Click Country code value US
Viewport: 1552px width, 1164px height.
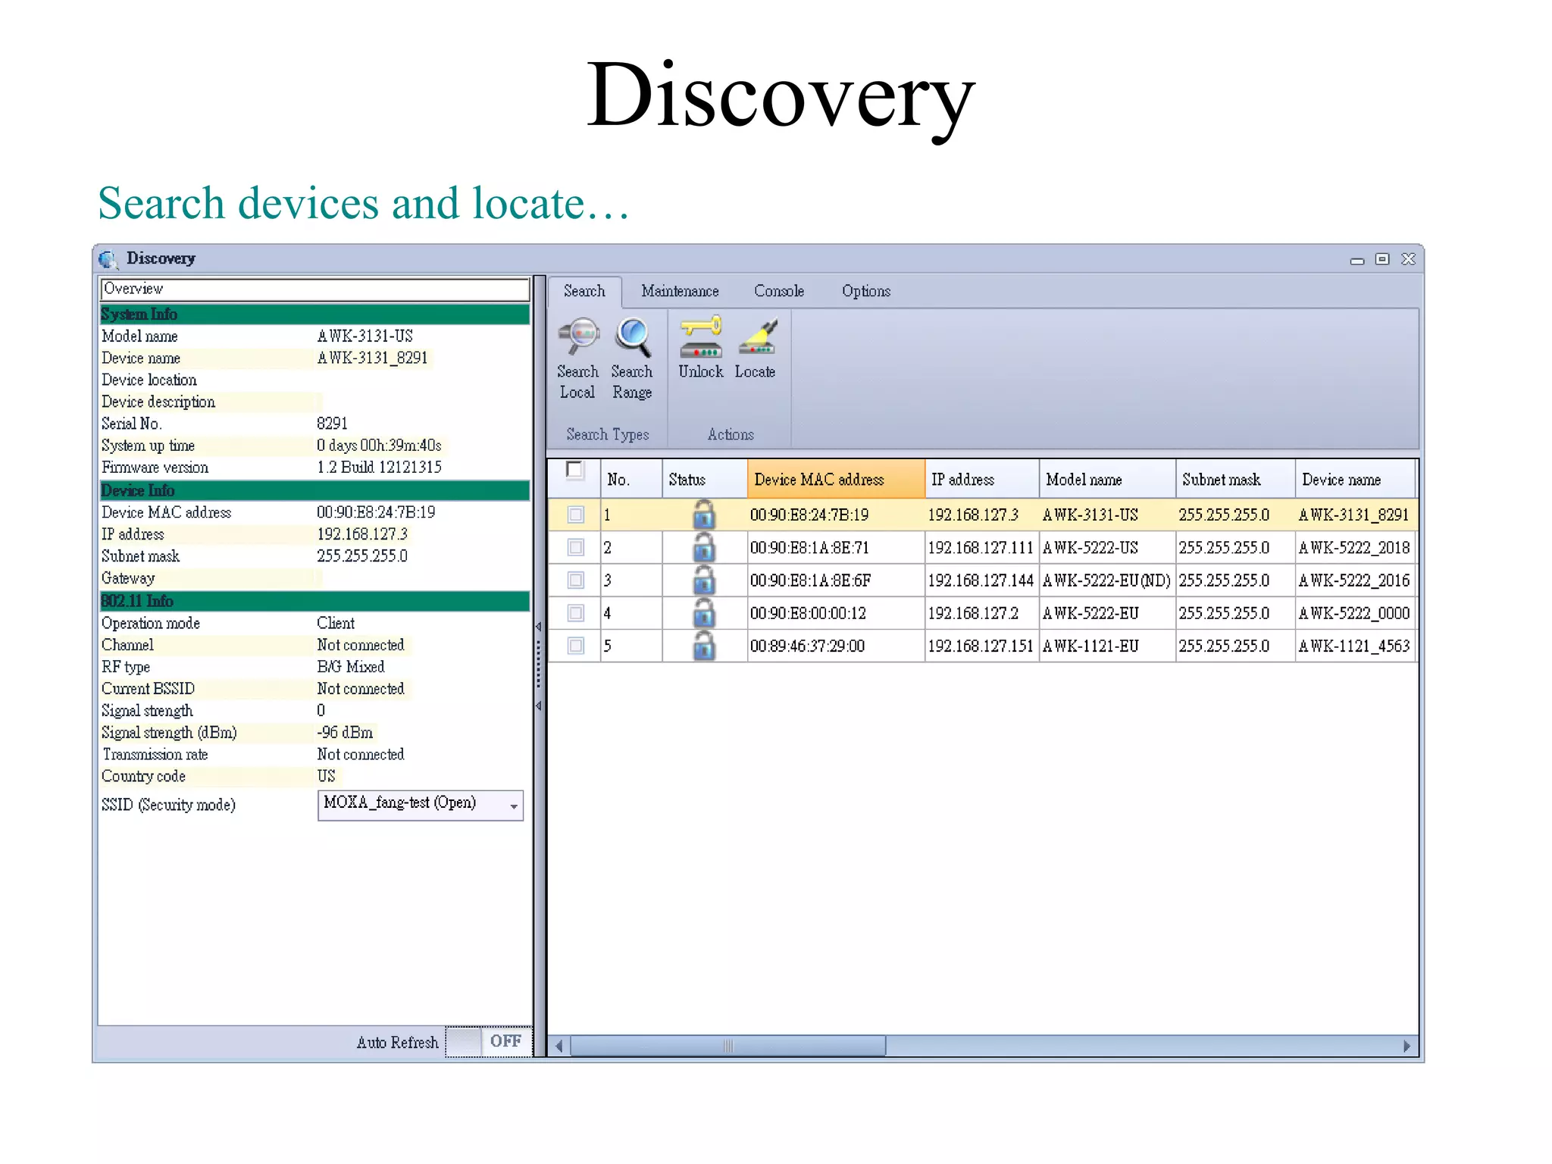(326, 776)
